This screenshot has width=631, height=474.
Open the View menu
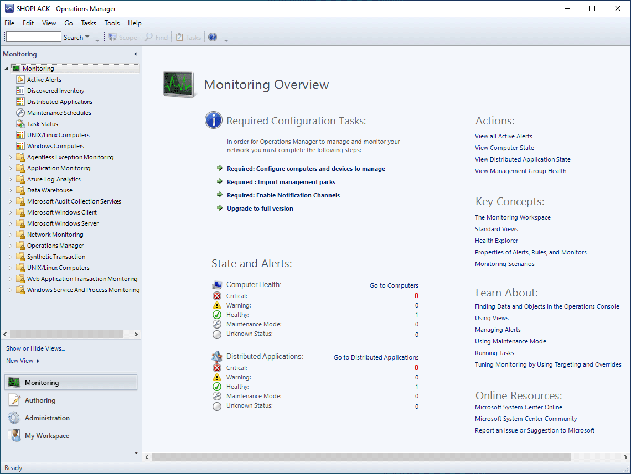49,23
